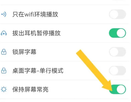Screen dimensions: 131x102
Task: Enable the 只在wifi环境播放 switch
Action: 117,14
